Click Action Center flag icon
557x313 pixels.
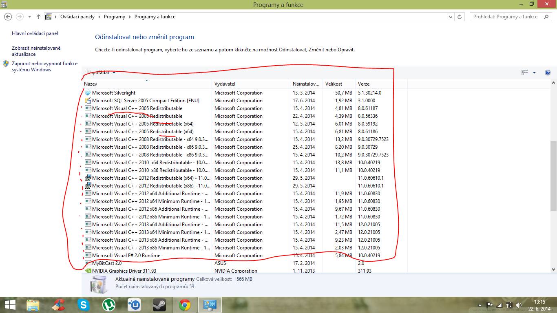click(x=490, y=305)
